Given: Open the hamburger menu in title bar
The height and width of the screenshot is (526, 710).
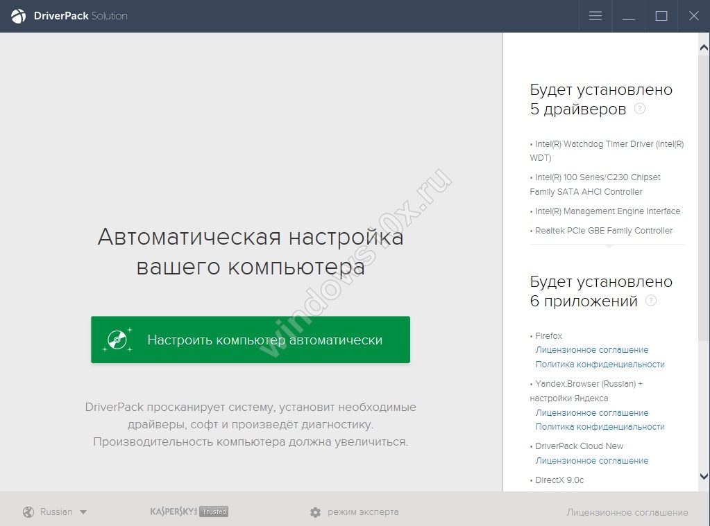Looking at the screenshot, I should tap(595, 16).
